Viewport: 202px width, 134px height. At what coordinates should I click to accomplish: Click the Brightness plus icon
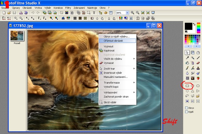click(x=21, y=18)
